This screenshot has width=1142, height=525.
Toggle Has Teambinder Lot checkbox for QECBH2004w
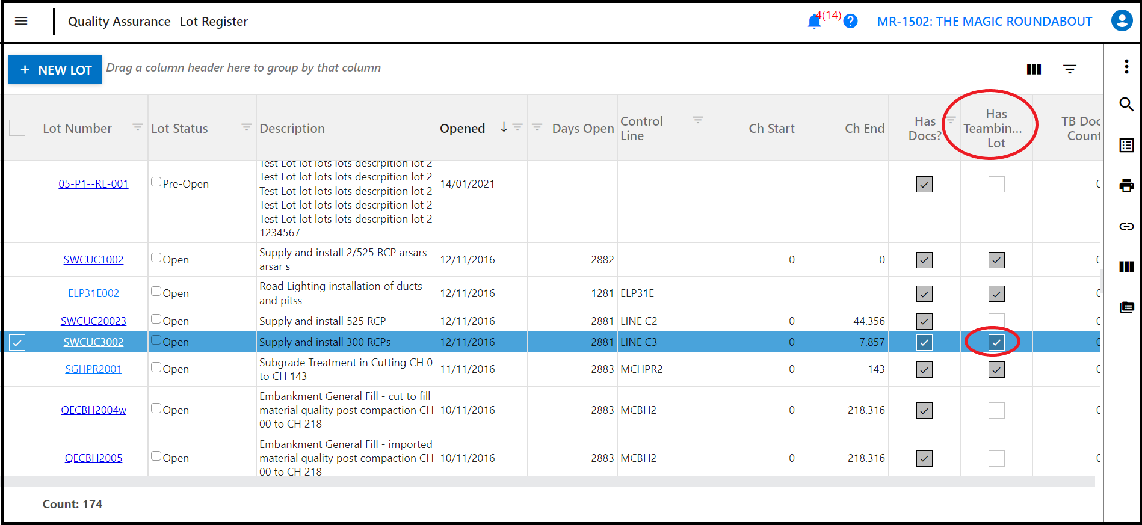point(996,410)
